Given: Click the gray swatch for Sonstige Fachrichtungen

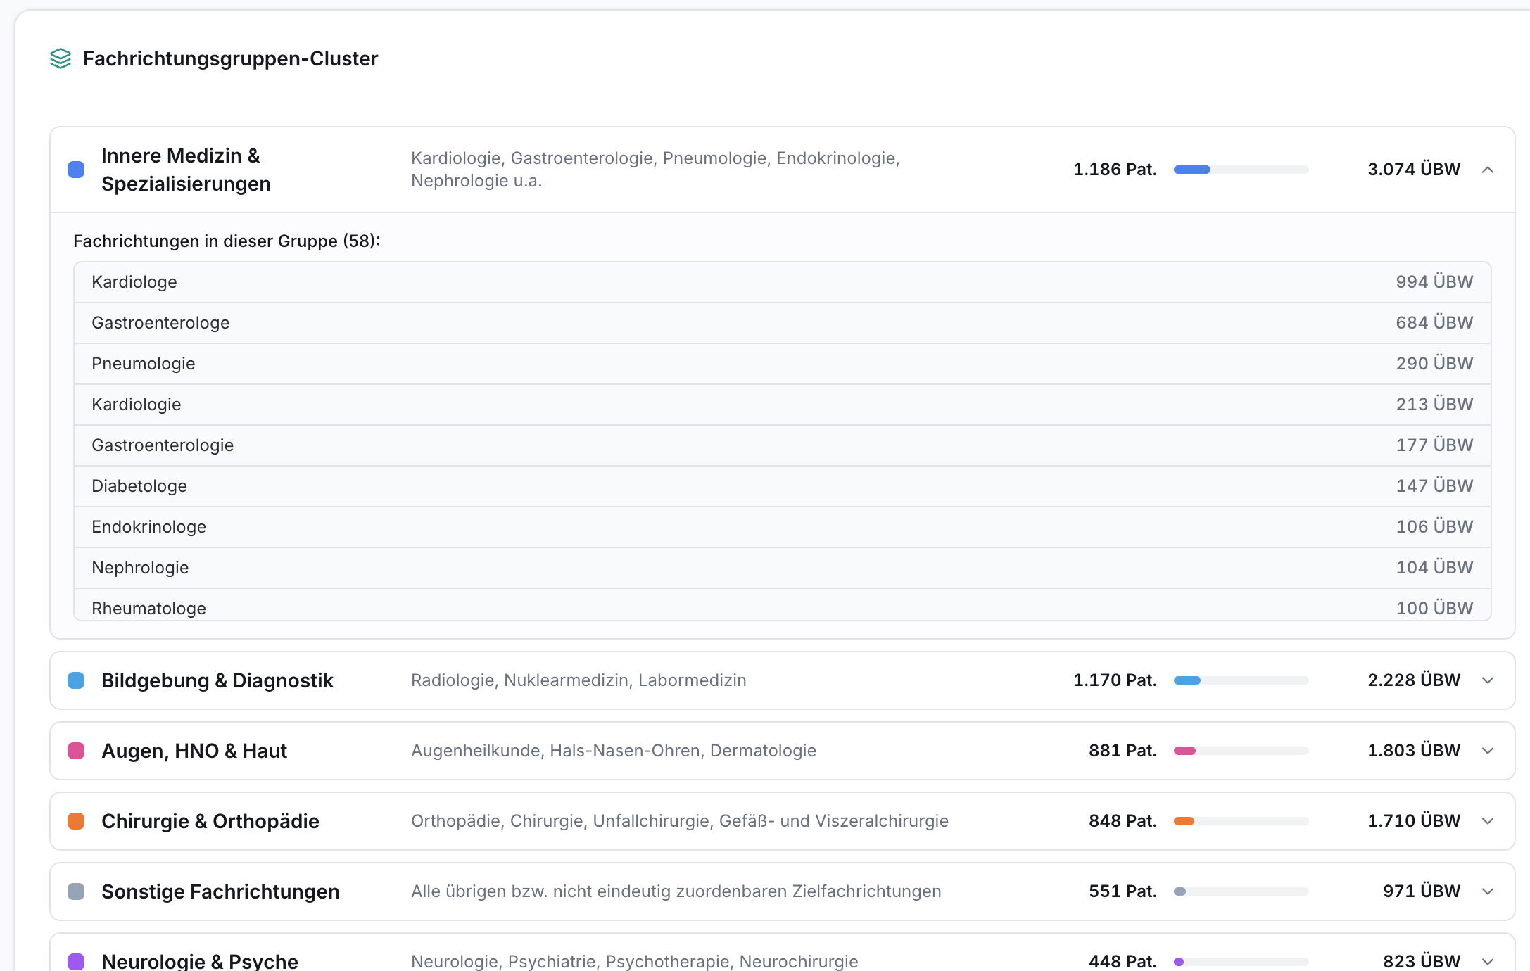Looking at the screenshot, I should pyautogui.click(x=76, y=891).
